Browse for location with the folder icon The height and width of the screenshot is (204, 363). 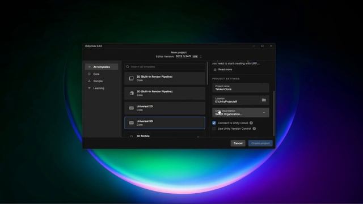click(264, 100)
